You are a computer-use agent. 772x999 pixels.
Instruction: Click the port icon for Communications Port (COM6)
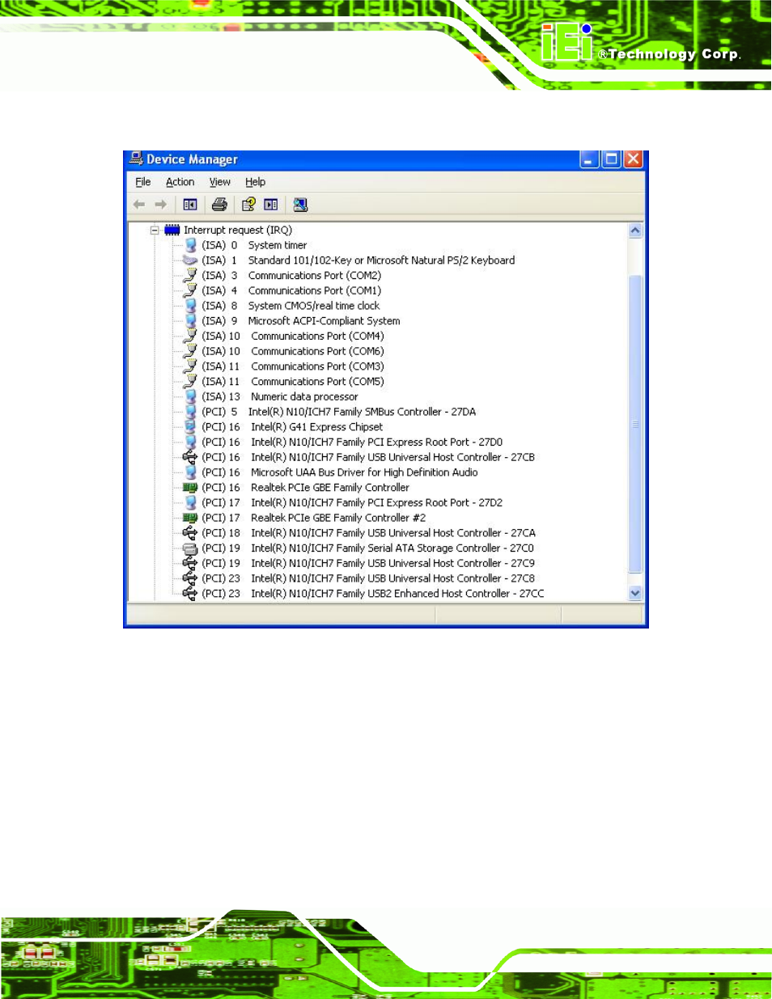[190, 351]
